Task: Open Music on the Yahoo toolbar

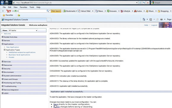Action: coord(150,11)
